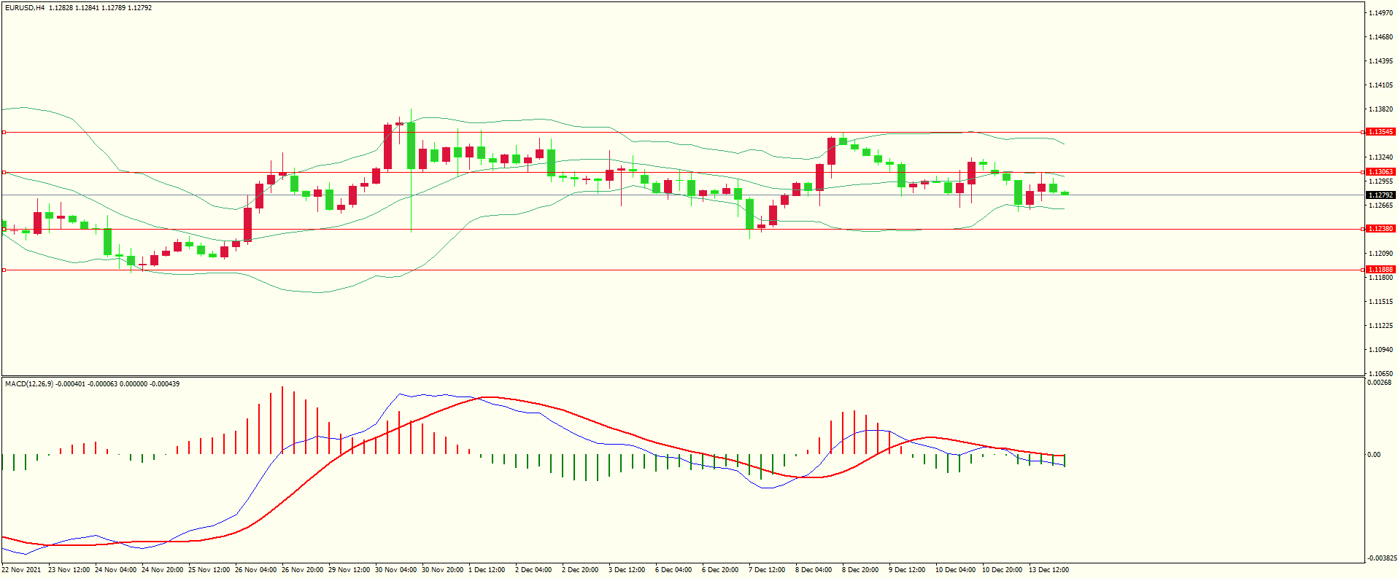Grab the left handle of the 1.13545 line
The height and width of the screenshot is (578, 1398).
tap(4, 132)
